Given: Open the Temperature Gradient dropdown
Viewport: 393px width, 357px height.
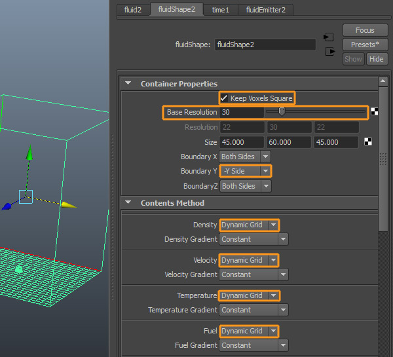Looking at the screenshot, I should [253, 310].
